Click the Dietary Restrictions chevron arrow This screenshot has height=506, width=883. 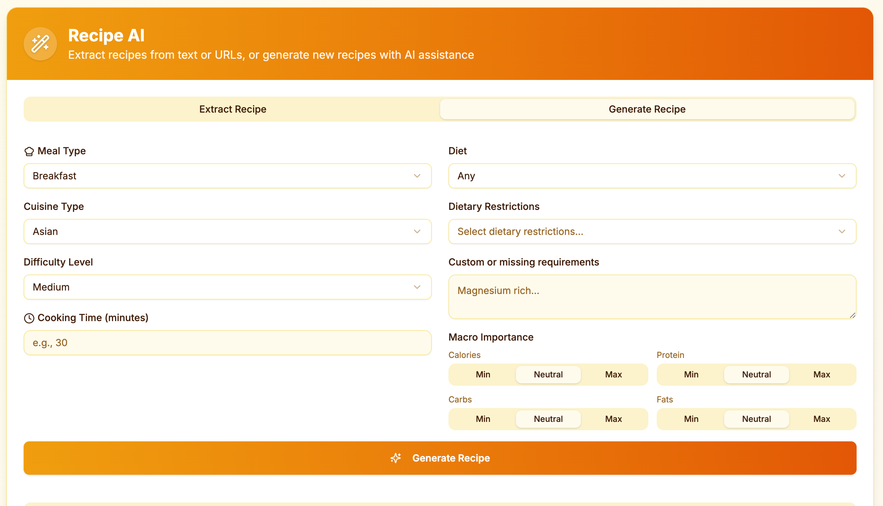[842, 231]
